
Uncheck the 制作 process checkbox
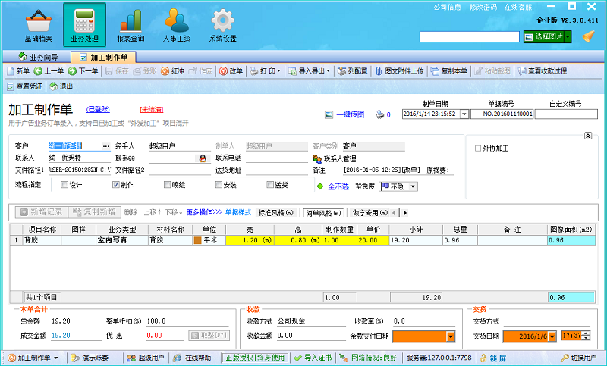(115, 184)
